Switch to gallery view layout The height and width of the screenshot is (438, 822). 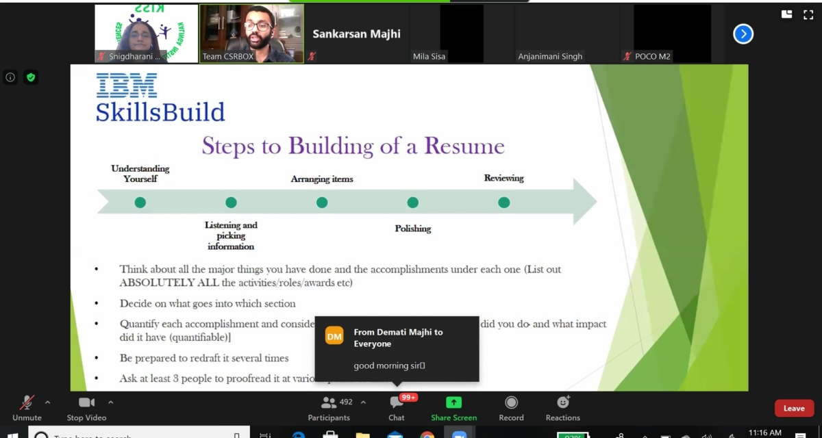[786, 13]
